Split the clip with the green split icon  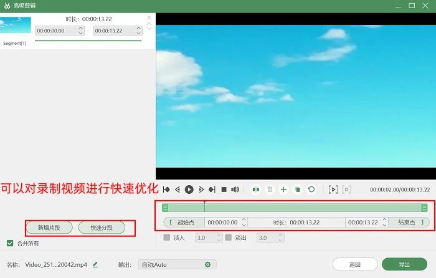[x=256, y=189]
